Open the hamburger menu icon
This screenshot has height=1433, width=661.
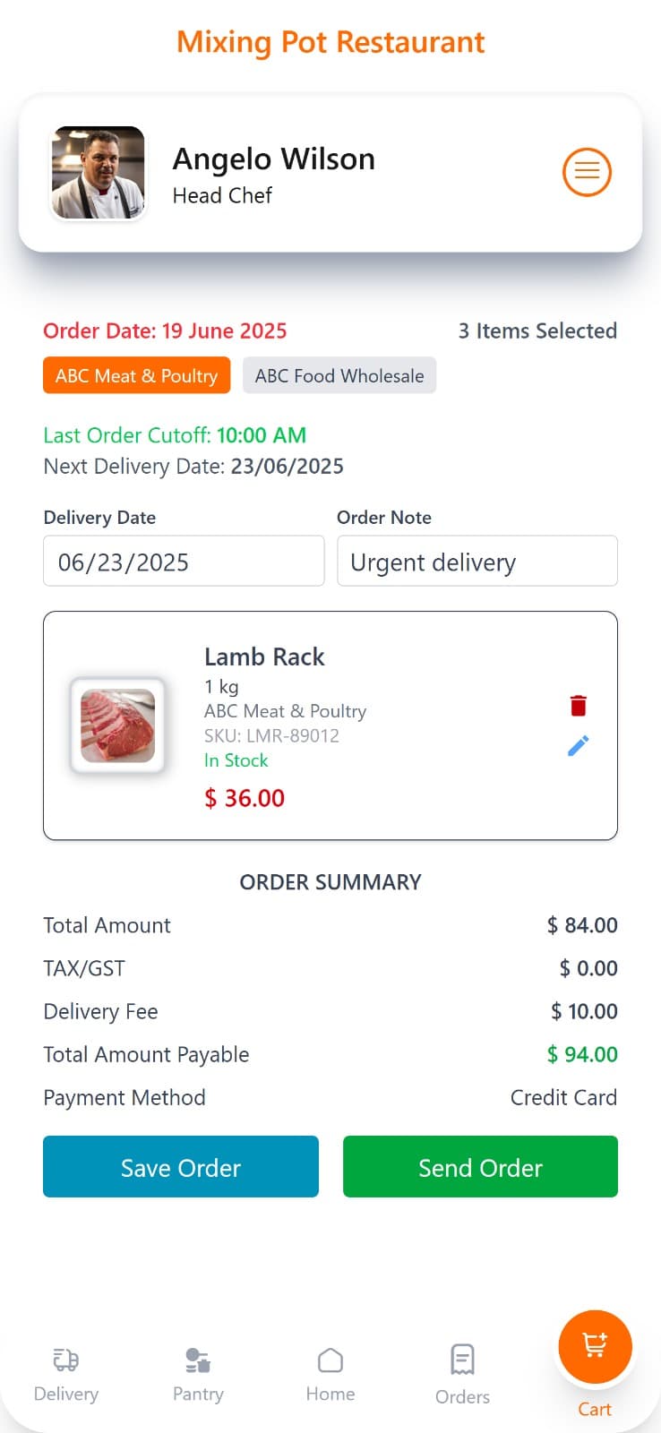[x=587, y=171]
